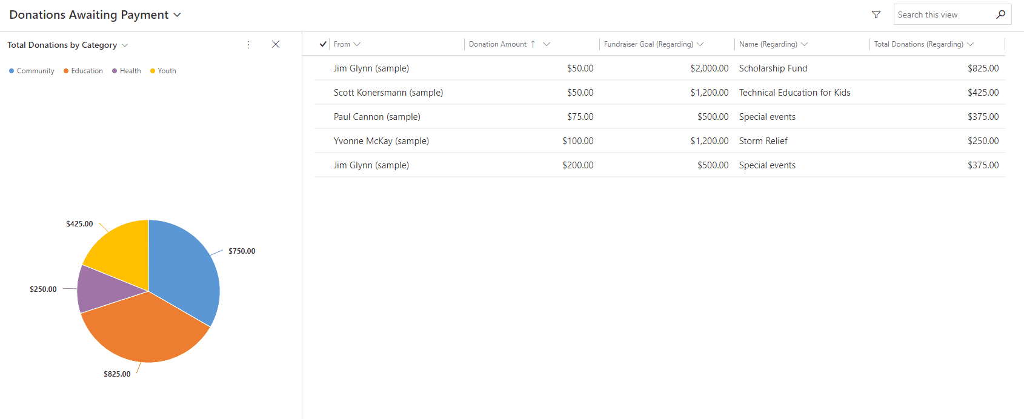Toggle the Youth legend series
1024x419 pixels.
tap(163, 71)
